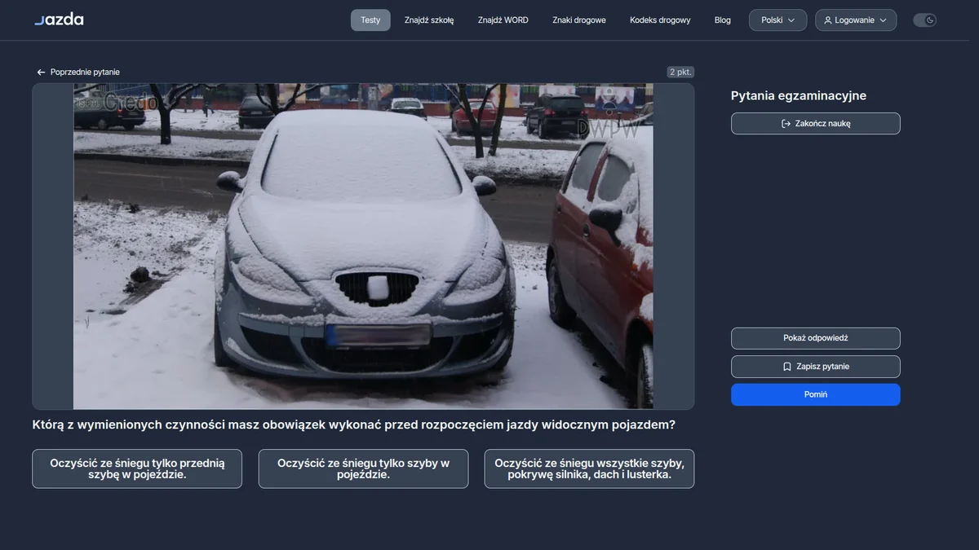Click the back arrow icon beside Poprzednie pytanie

click(x=41, y=73)
